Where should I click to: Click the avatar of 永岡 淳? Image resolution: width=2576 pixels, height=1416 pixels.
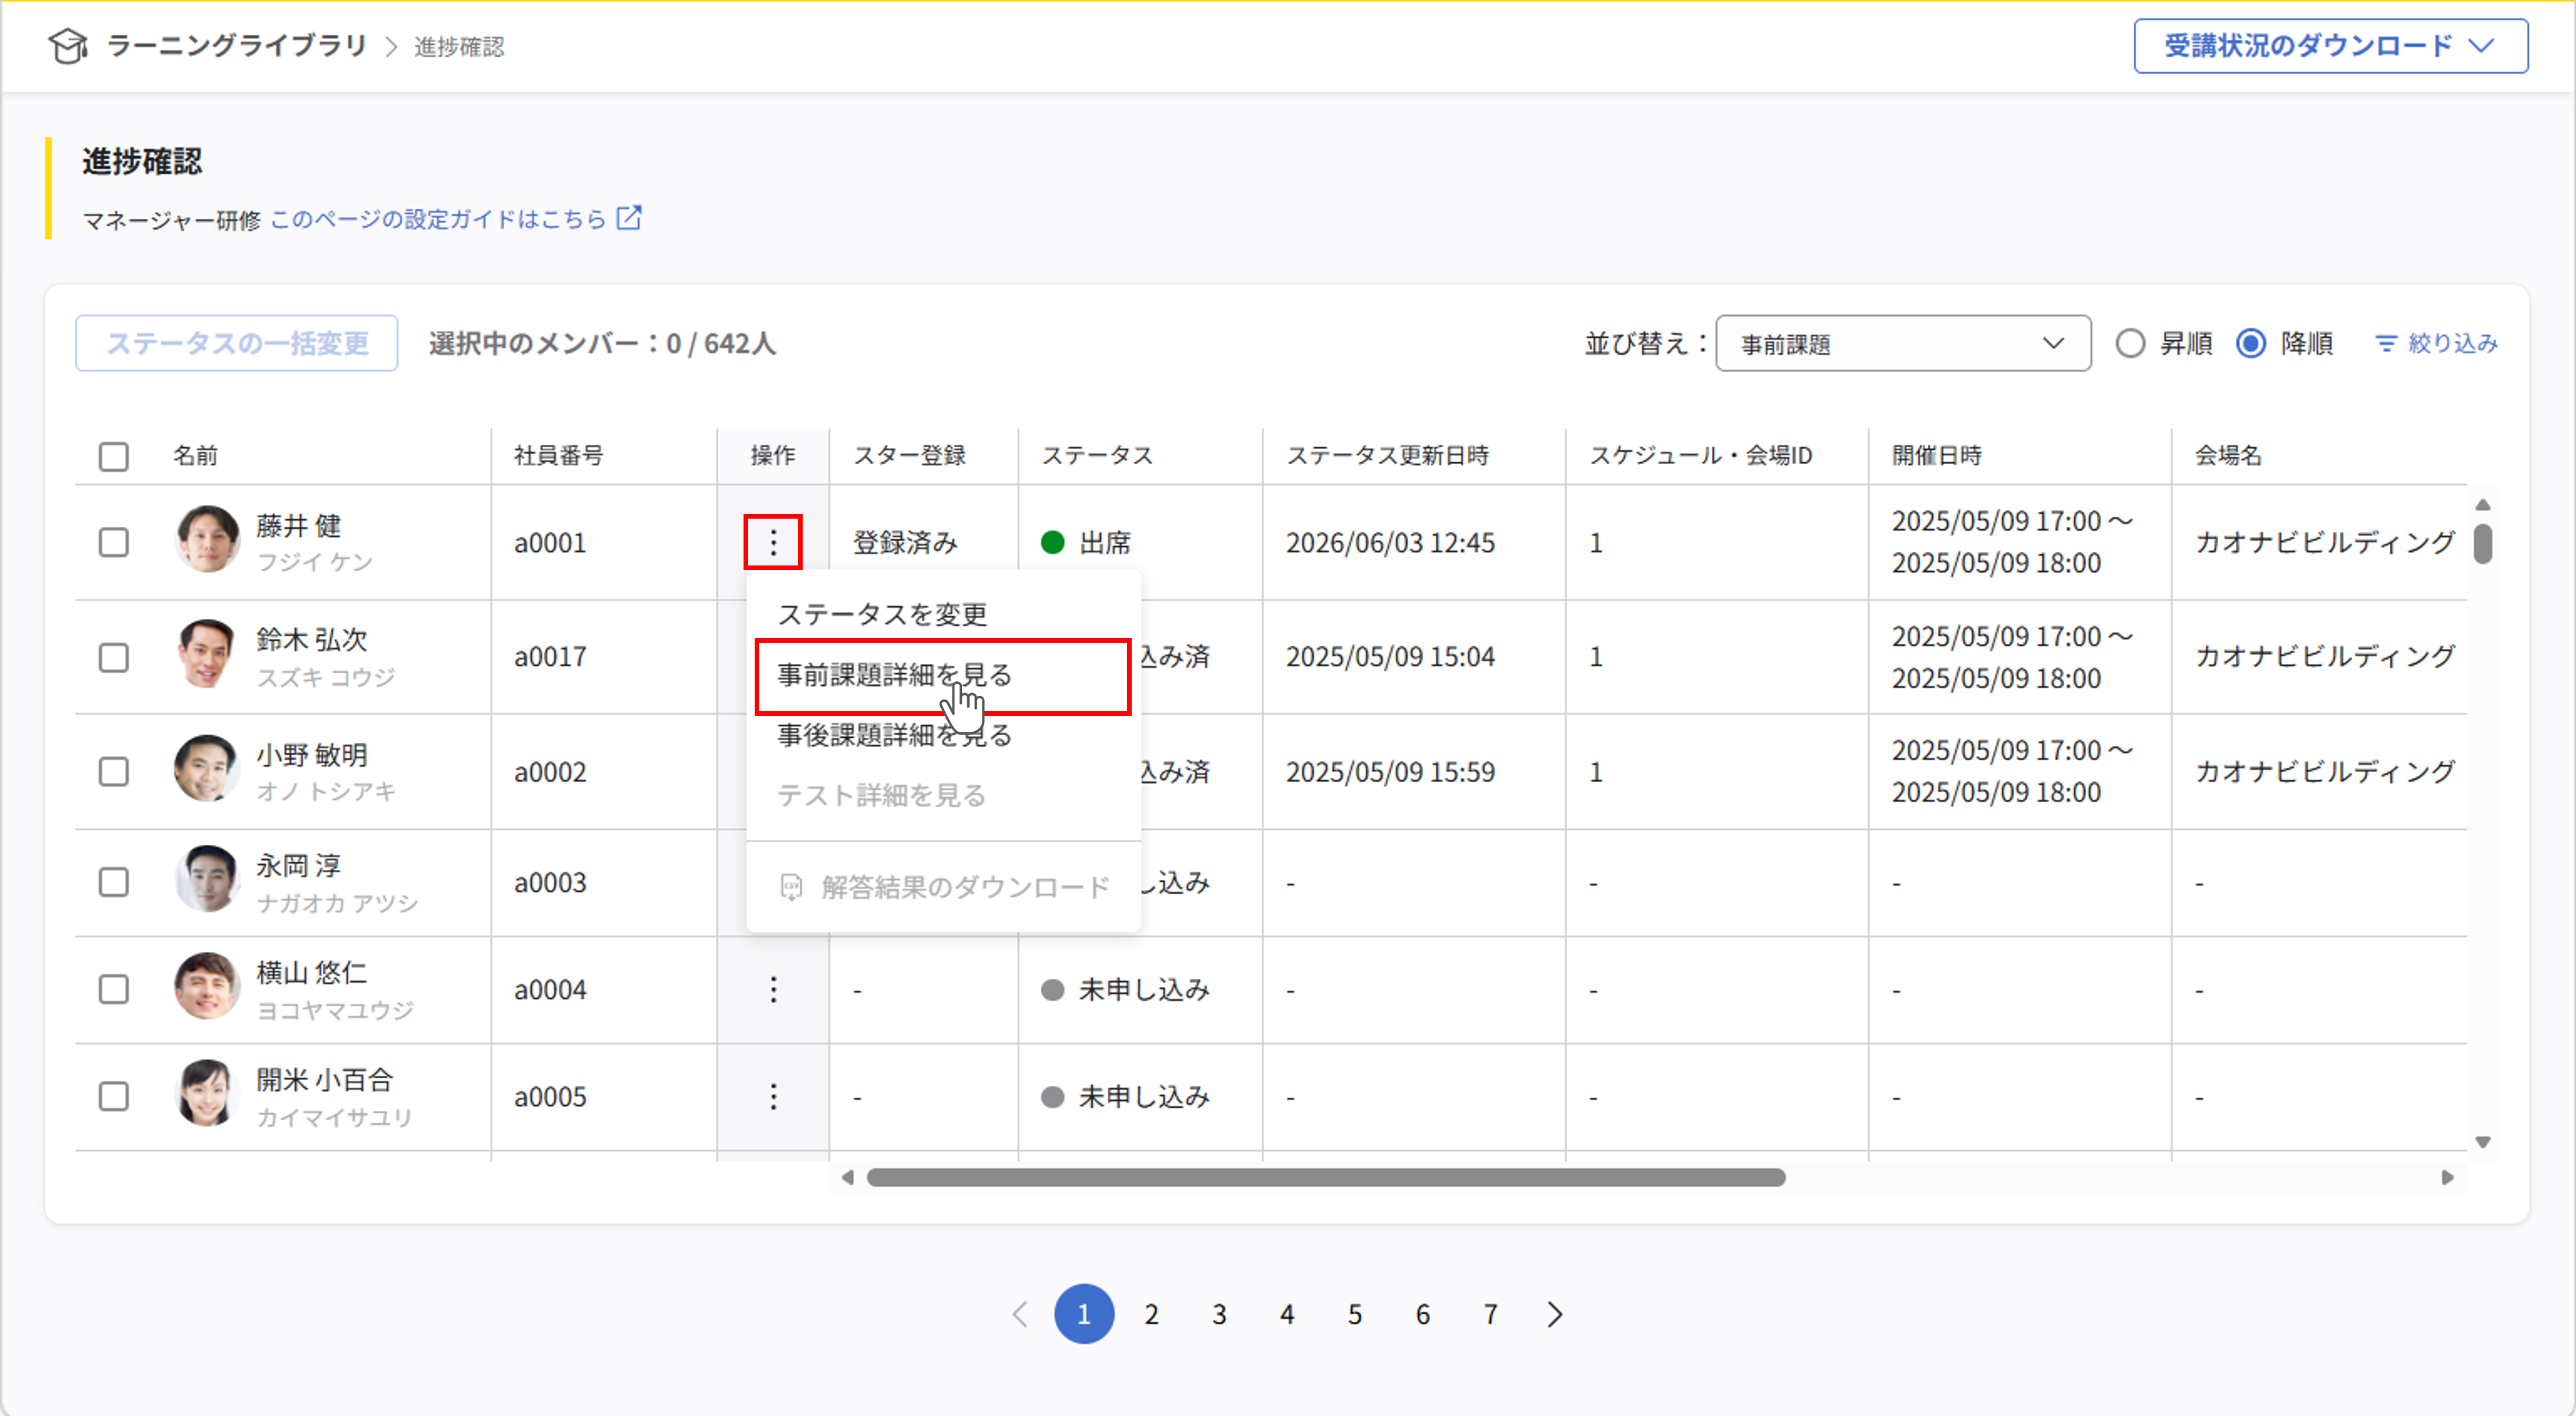point(207,879)
